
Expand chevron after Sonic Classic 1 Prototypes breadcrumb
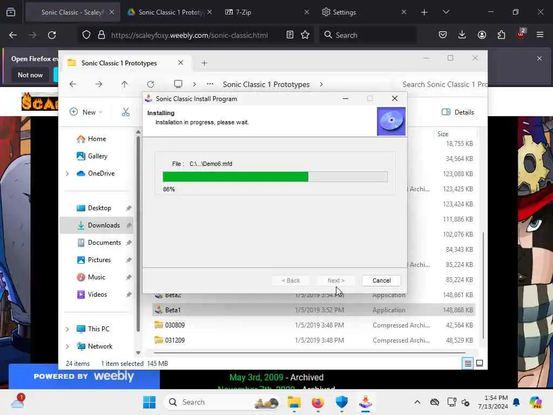tap(321, 84)
